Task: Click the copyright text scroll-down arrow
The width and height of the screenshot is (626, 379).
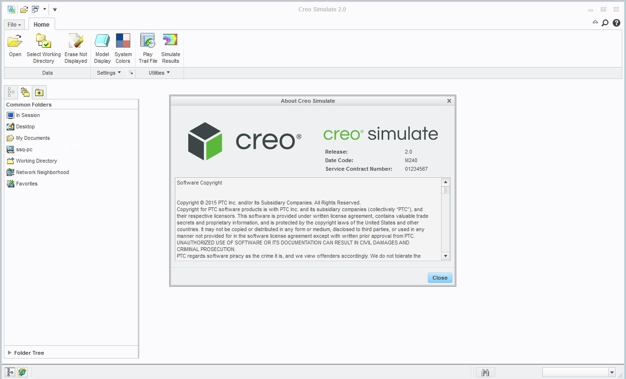Action: (445, 256)
